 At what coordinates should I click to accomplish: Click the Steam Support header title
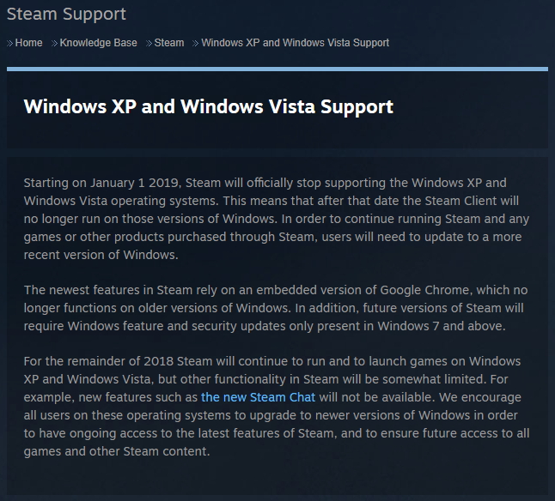(66, 15)
